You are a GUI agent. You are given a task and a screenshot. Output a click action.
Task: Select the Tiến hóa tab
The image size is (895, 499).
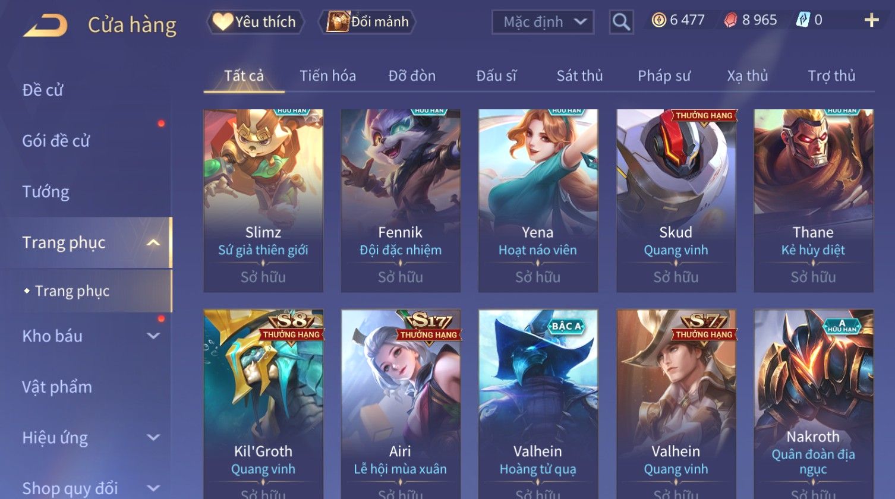click(327, 75)
